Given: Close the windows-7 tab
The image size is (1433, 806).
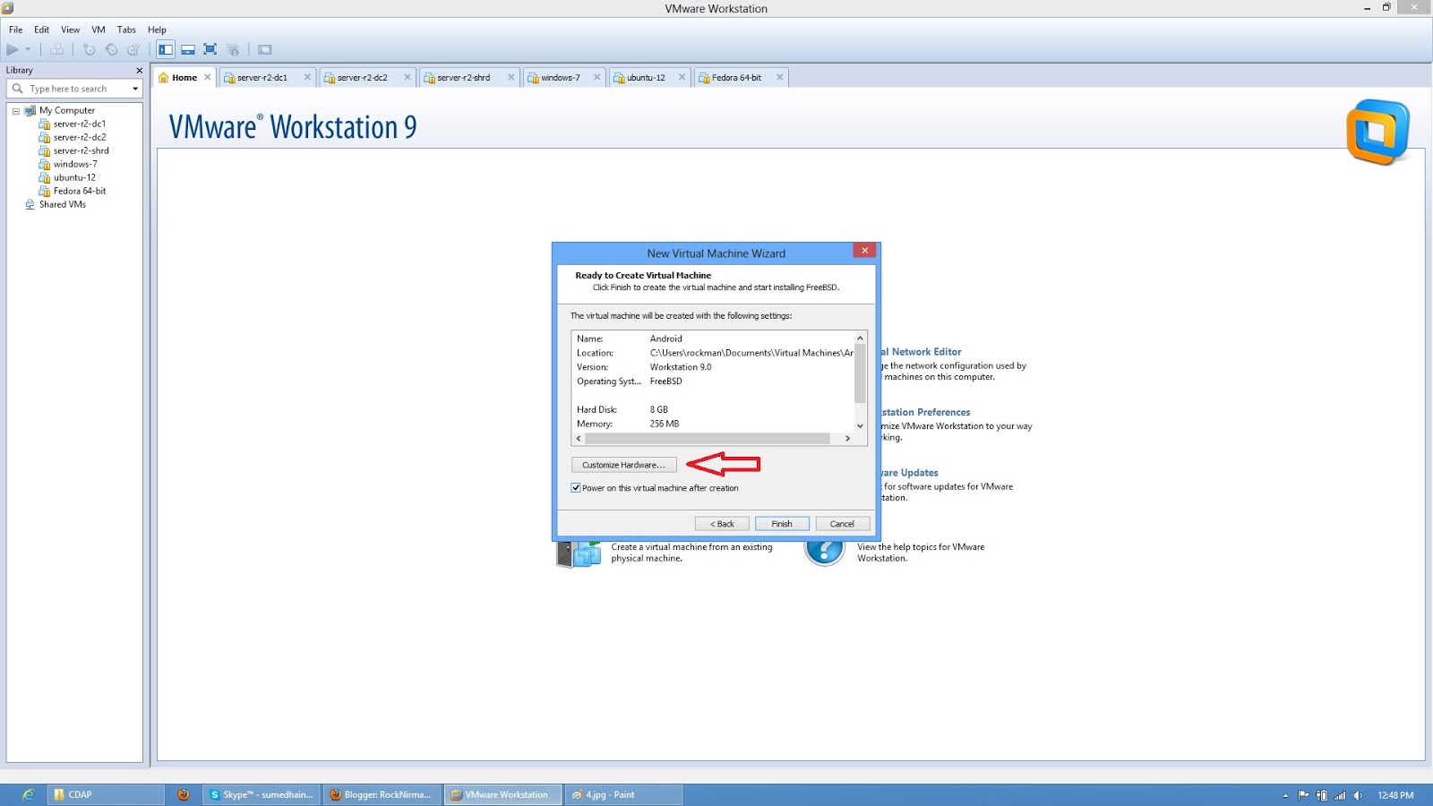Looking at the screenshot, I should pyautogui.click(x=597, y=77).
